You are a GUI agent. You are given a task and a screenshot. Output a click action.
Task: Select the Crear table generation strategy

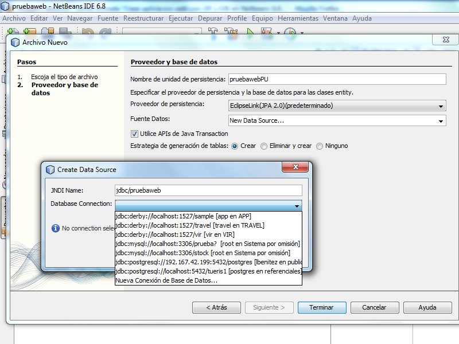click(235, 146)
